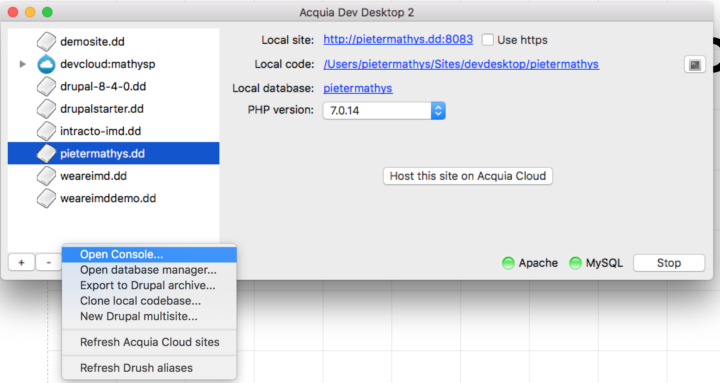Click the Apache status label
This screenshot has height=383, width=720.
pos(538,263)
